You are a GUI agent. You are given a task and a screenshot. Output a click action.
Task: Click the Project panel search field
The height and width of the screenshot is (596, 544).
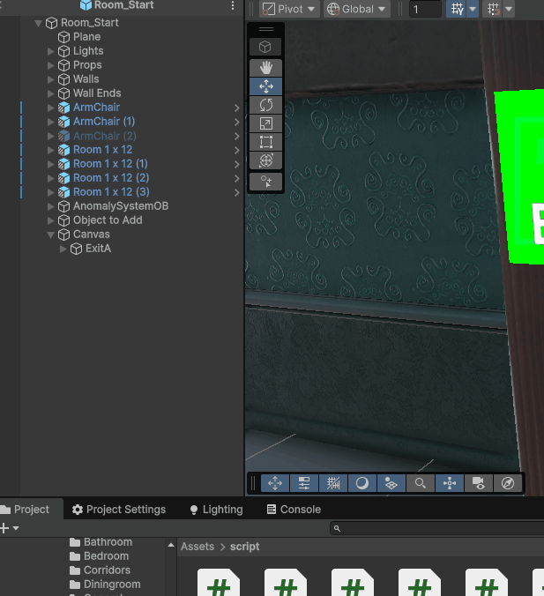(436, 528)
